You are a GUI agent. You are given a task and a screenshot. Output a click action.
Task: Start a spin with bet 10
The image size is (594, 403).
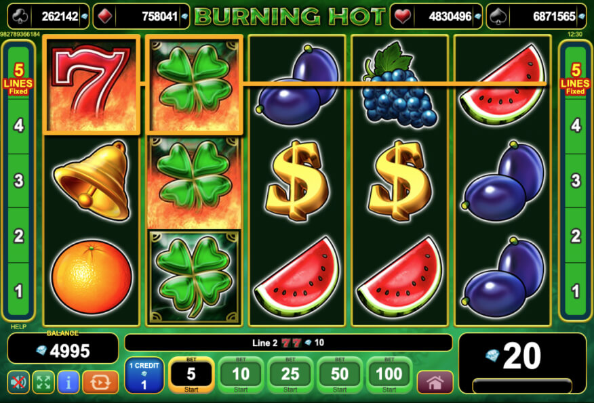[241, 375]
